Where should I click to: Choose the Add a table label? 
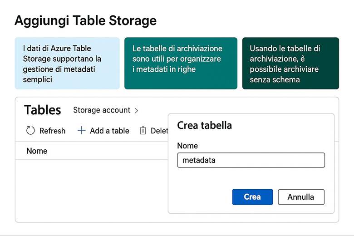coord(109,131)
